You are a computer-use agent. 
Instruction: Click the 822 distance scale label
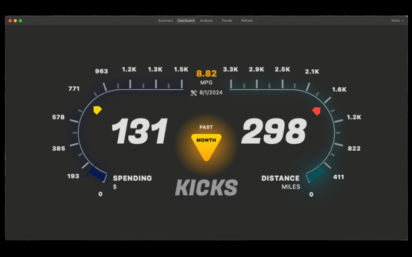[354, 148]
